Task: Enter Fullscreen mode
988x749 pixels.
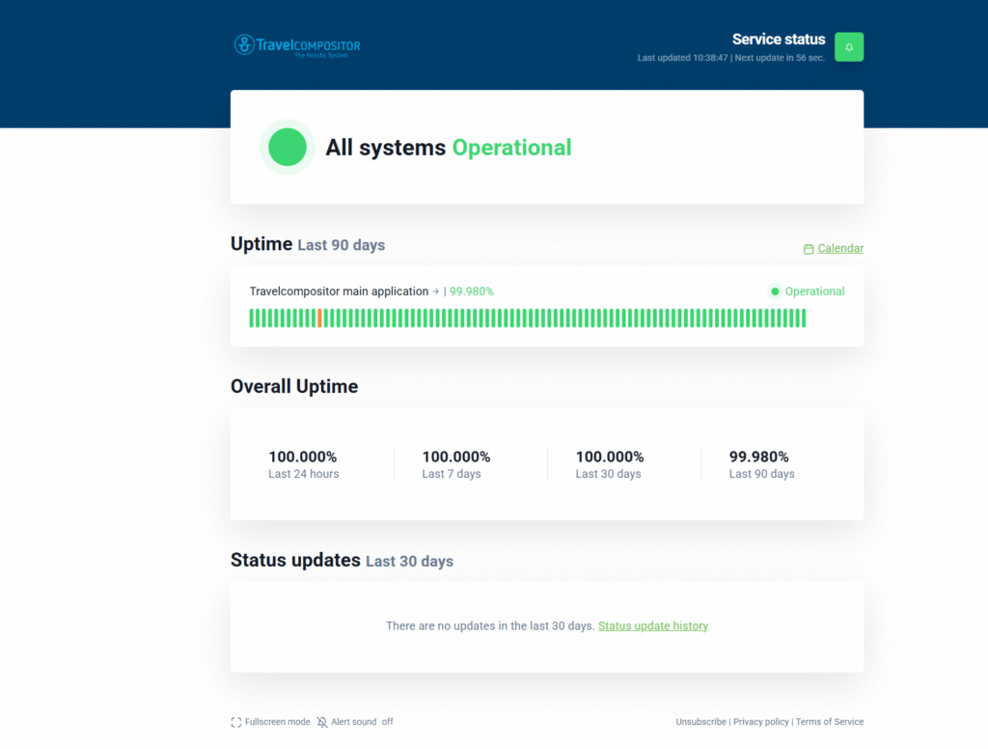Action: point(271,722)
